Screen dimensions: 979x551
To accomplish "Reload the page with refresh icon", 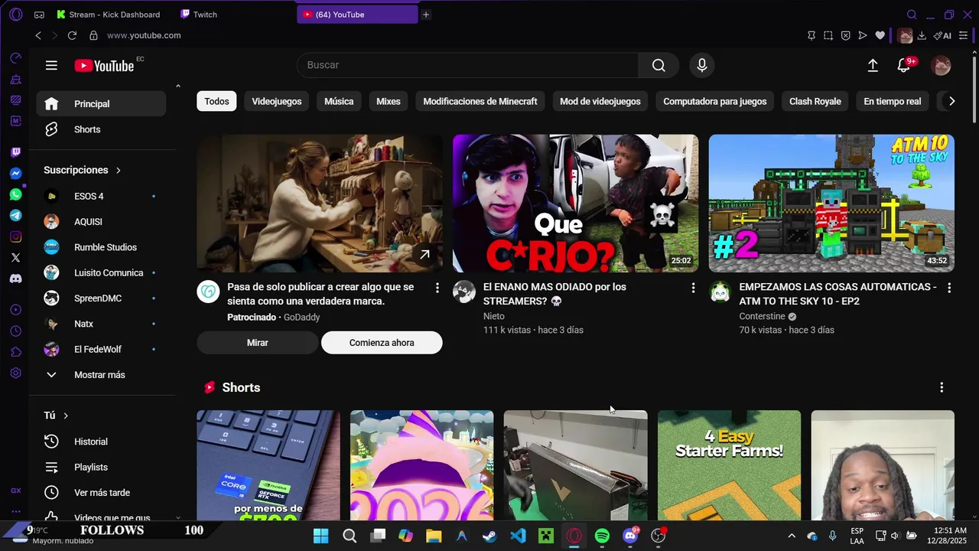I will click(72, 35).
